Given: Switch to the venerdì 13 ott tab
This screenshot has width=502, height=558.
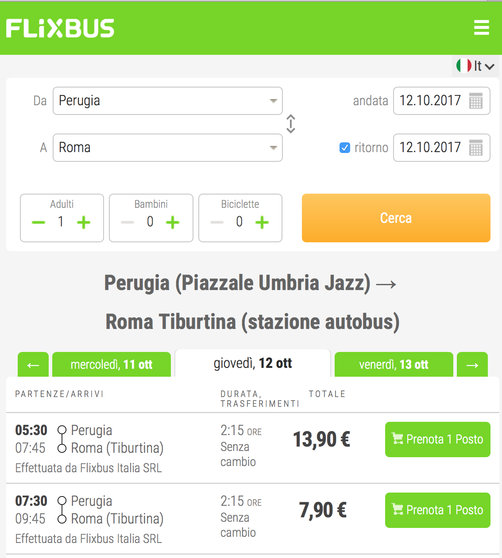Looking at the screenshot, I should 394,364.
